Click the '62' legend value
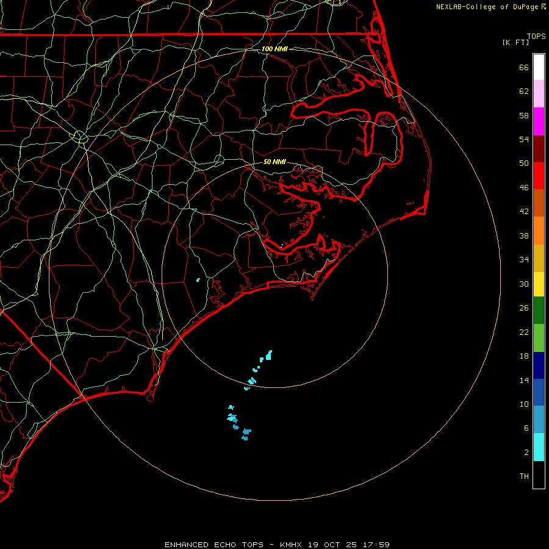This screenshot has height=549, width=549. 524,91
